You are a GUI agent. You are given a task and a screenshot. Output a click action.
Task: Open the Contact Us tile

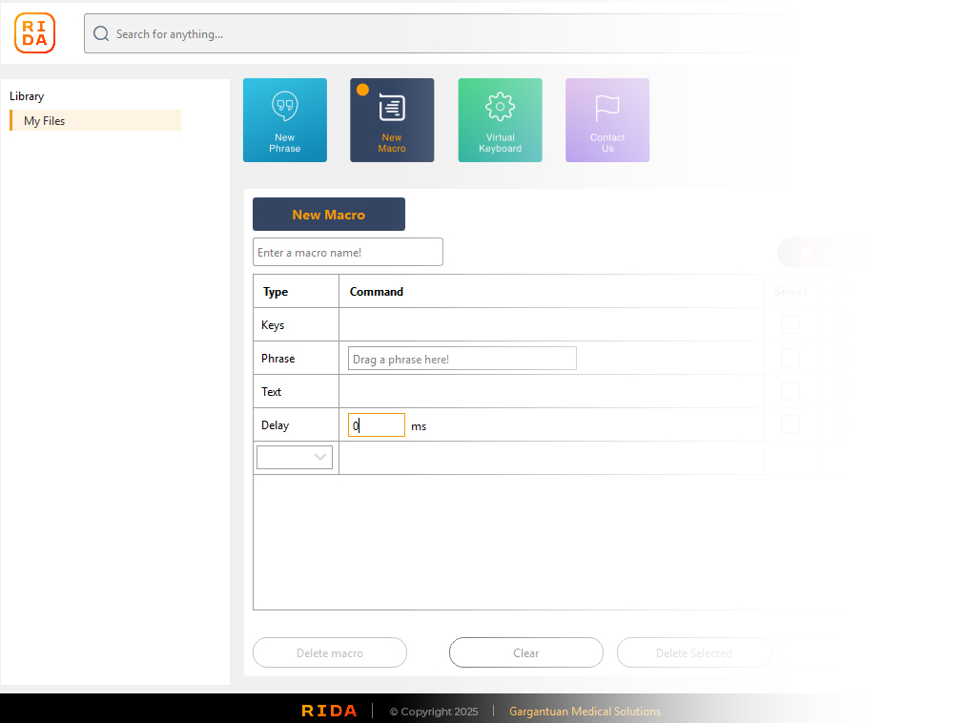607,120
